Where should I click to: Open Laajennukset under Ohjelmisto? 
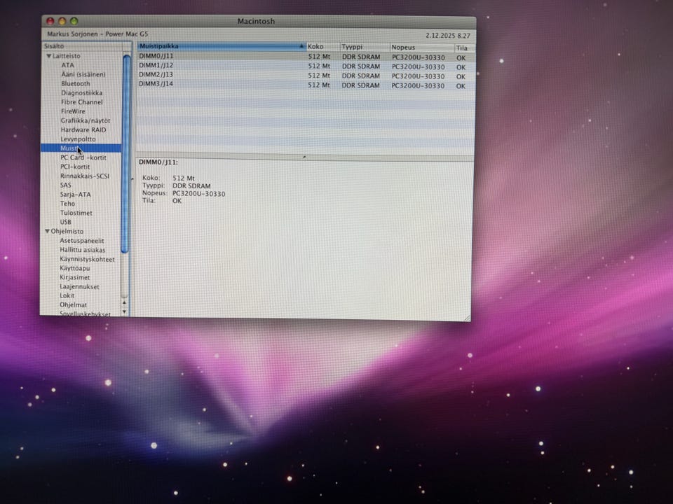[79, 286]
